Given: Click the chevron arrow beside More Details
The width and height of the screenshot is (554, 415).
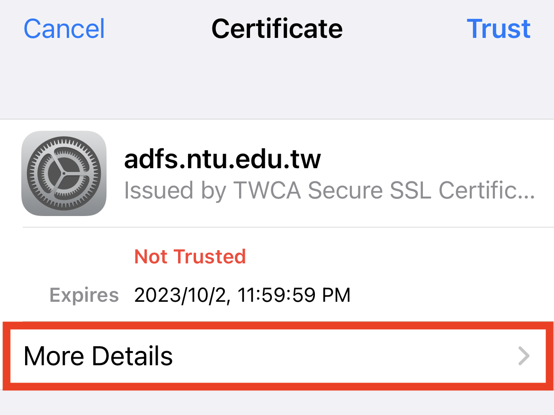Looking at the screenshot, I should (x=524, y=356).
